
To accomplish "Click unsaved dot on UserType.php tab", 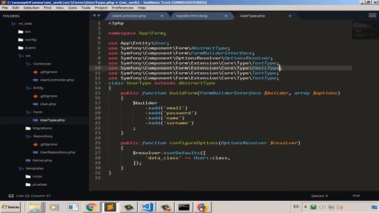I will 290,16.
